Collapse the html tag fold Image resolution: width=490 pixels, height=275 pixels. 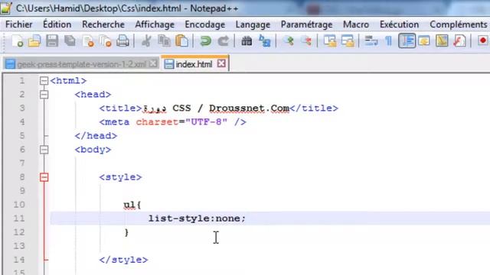(x=44, y=81)
